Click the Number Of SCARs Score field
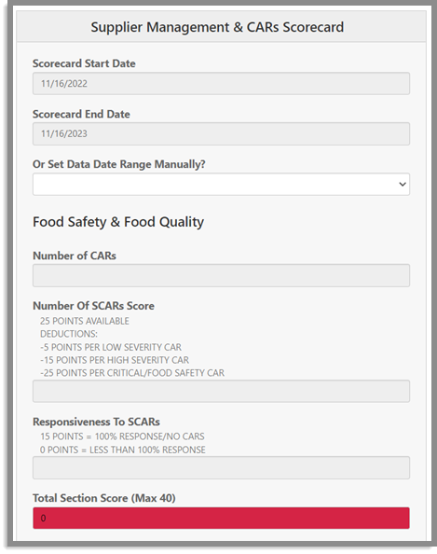The width and height of the screenshot is (437, 554). click(x=221, y=391)
